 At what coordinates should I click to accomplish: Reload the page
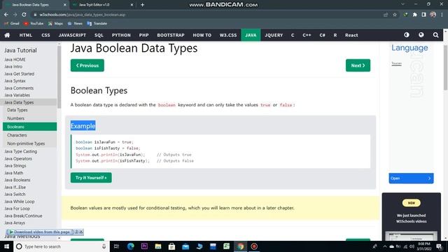pyautogui.click(x=24, y=15)
